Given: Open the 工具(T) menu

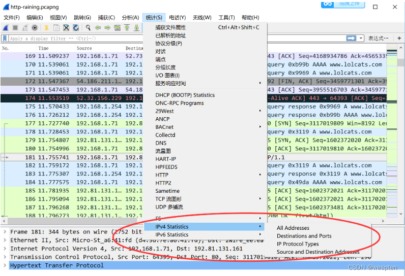Looking at the screenshot, I should click(226, 18).
